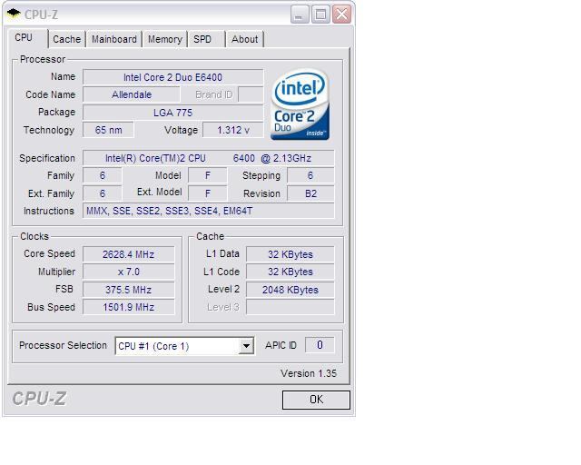Click the Ext. Model value field

[x=208, y=193]
